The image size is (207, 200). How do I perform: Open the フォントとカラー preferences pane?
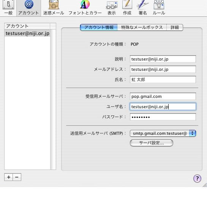pos(85,8)
